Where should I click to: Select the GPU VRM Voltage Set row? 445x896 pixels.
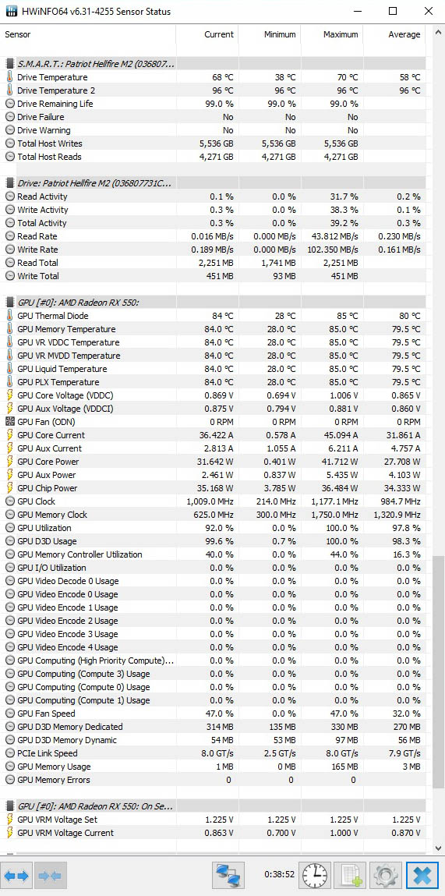(x=214, y=820)
